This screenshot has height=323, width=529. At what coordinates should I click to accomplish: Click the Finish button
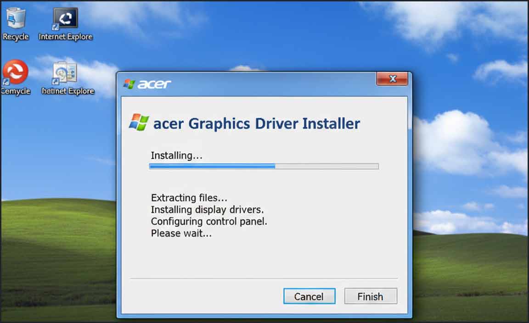click(371, 296)
